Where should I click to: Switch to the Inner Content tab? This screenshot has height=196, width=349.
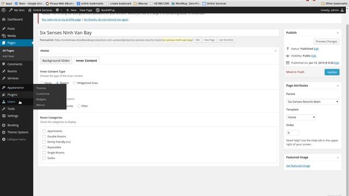click(x=86, y=60)
